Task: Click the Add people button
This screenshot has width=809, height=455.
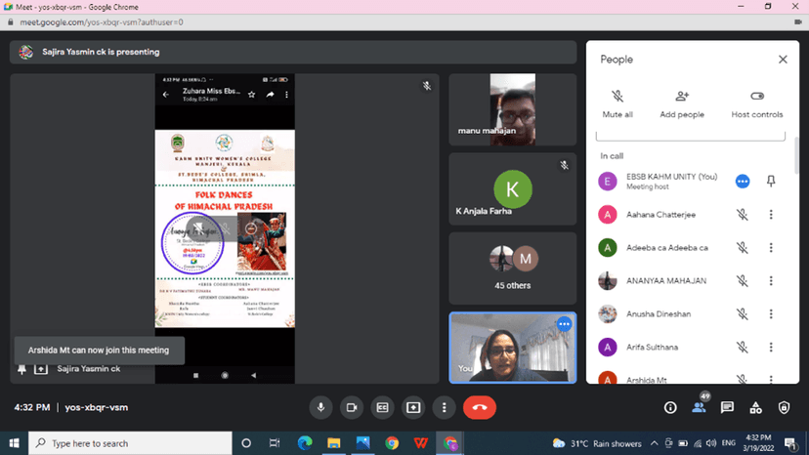Action: (682, 103)
